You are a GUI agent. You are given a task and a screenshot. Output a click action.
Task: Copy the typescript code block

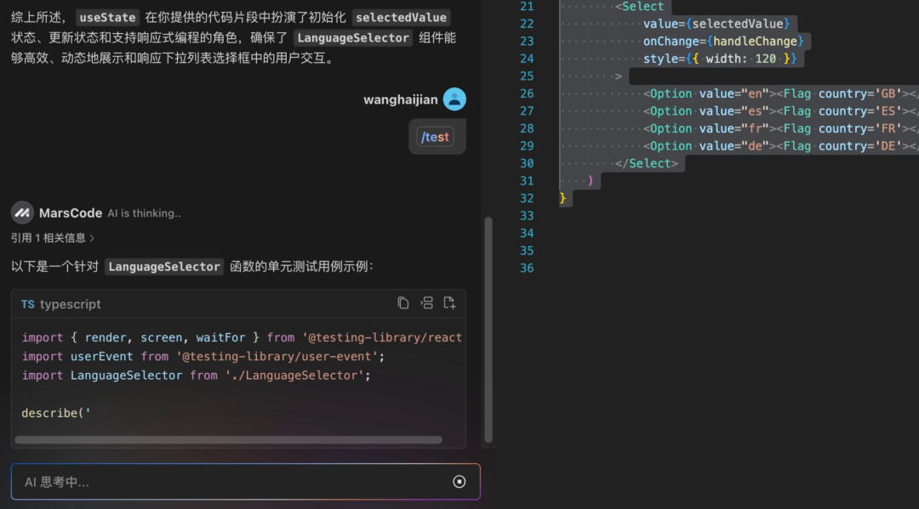coord(403,303)
